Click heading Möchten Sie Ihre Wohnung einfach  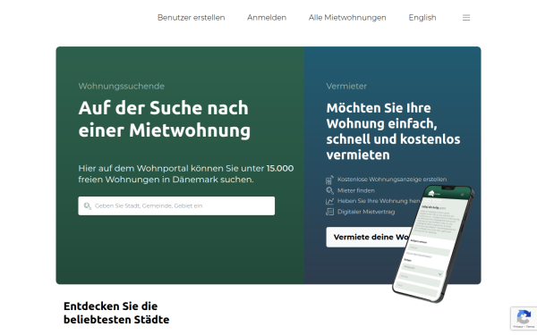(x=393, y=131)
